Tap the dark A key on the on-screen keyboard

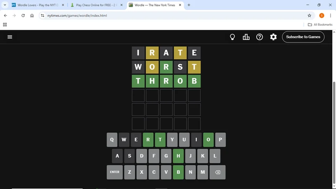tap(117, 156)
